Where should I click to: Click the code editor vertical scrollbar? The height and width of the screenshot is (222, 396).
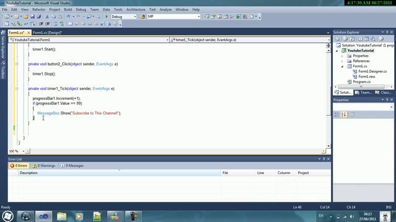(329, 98)
